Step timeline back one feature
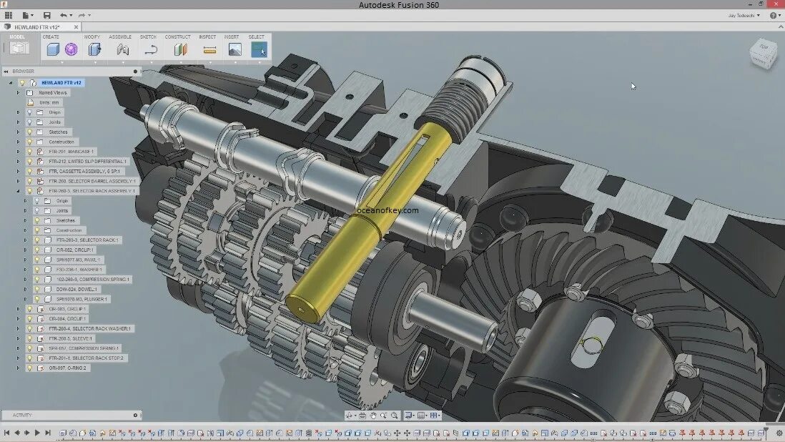 [x=17, y=433]
